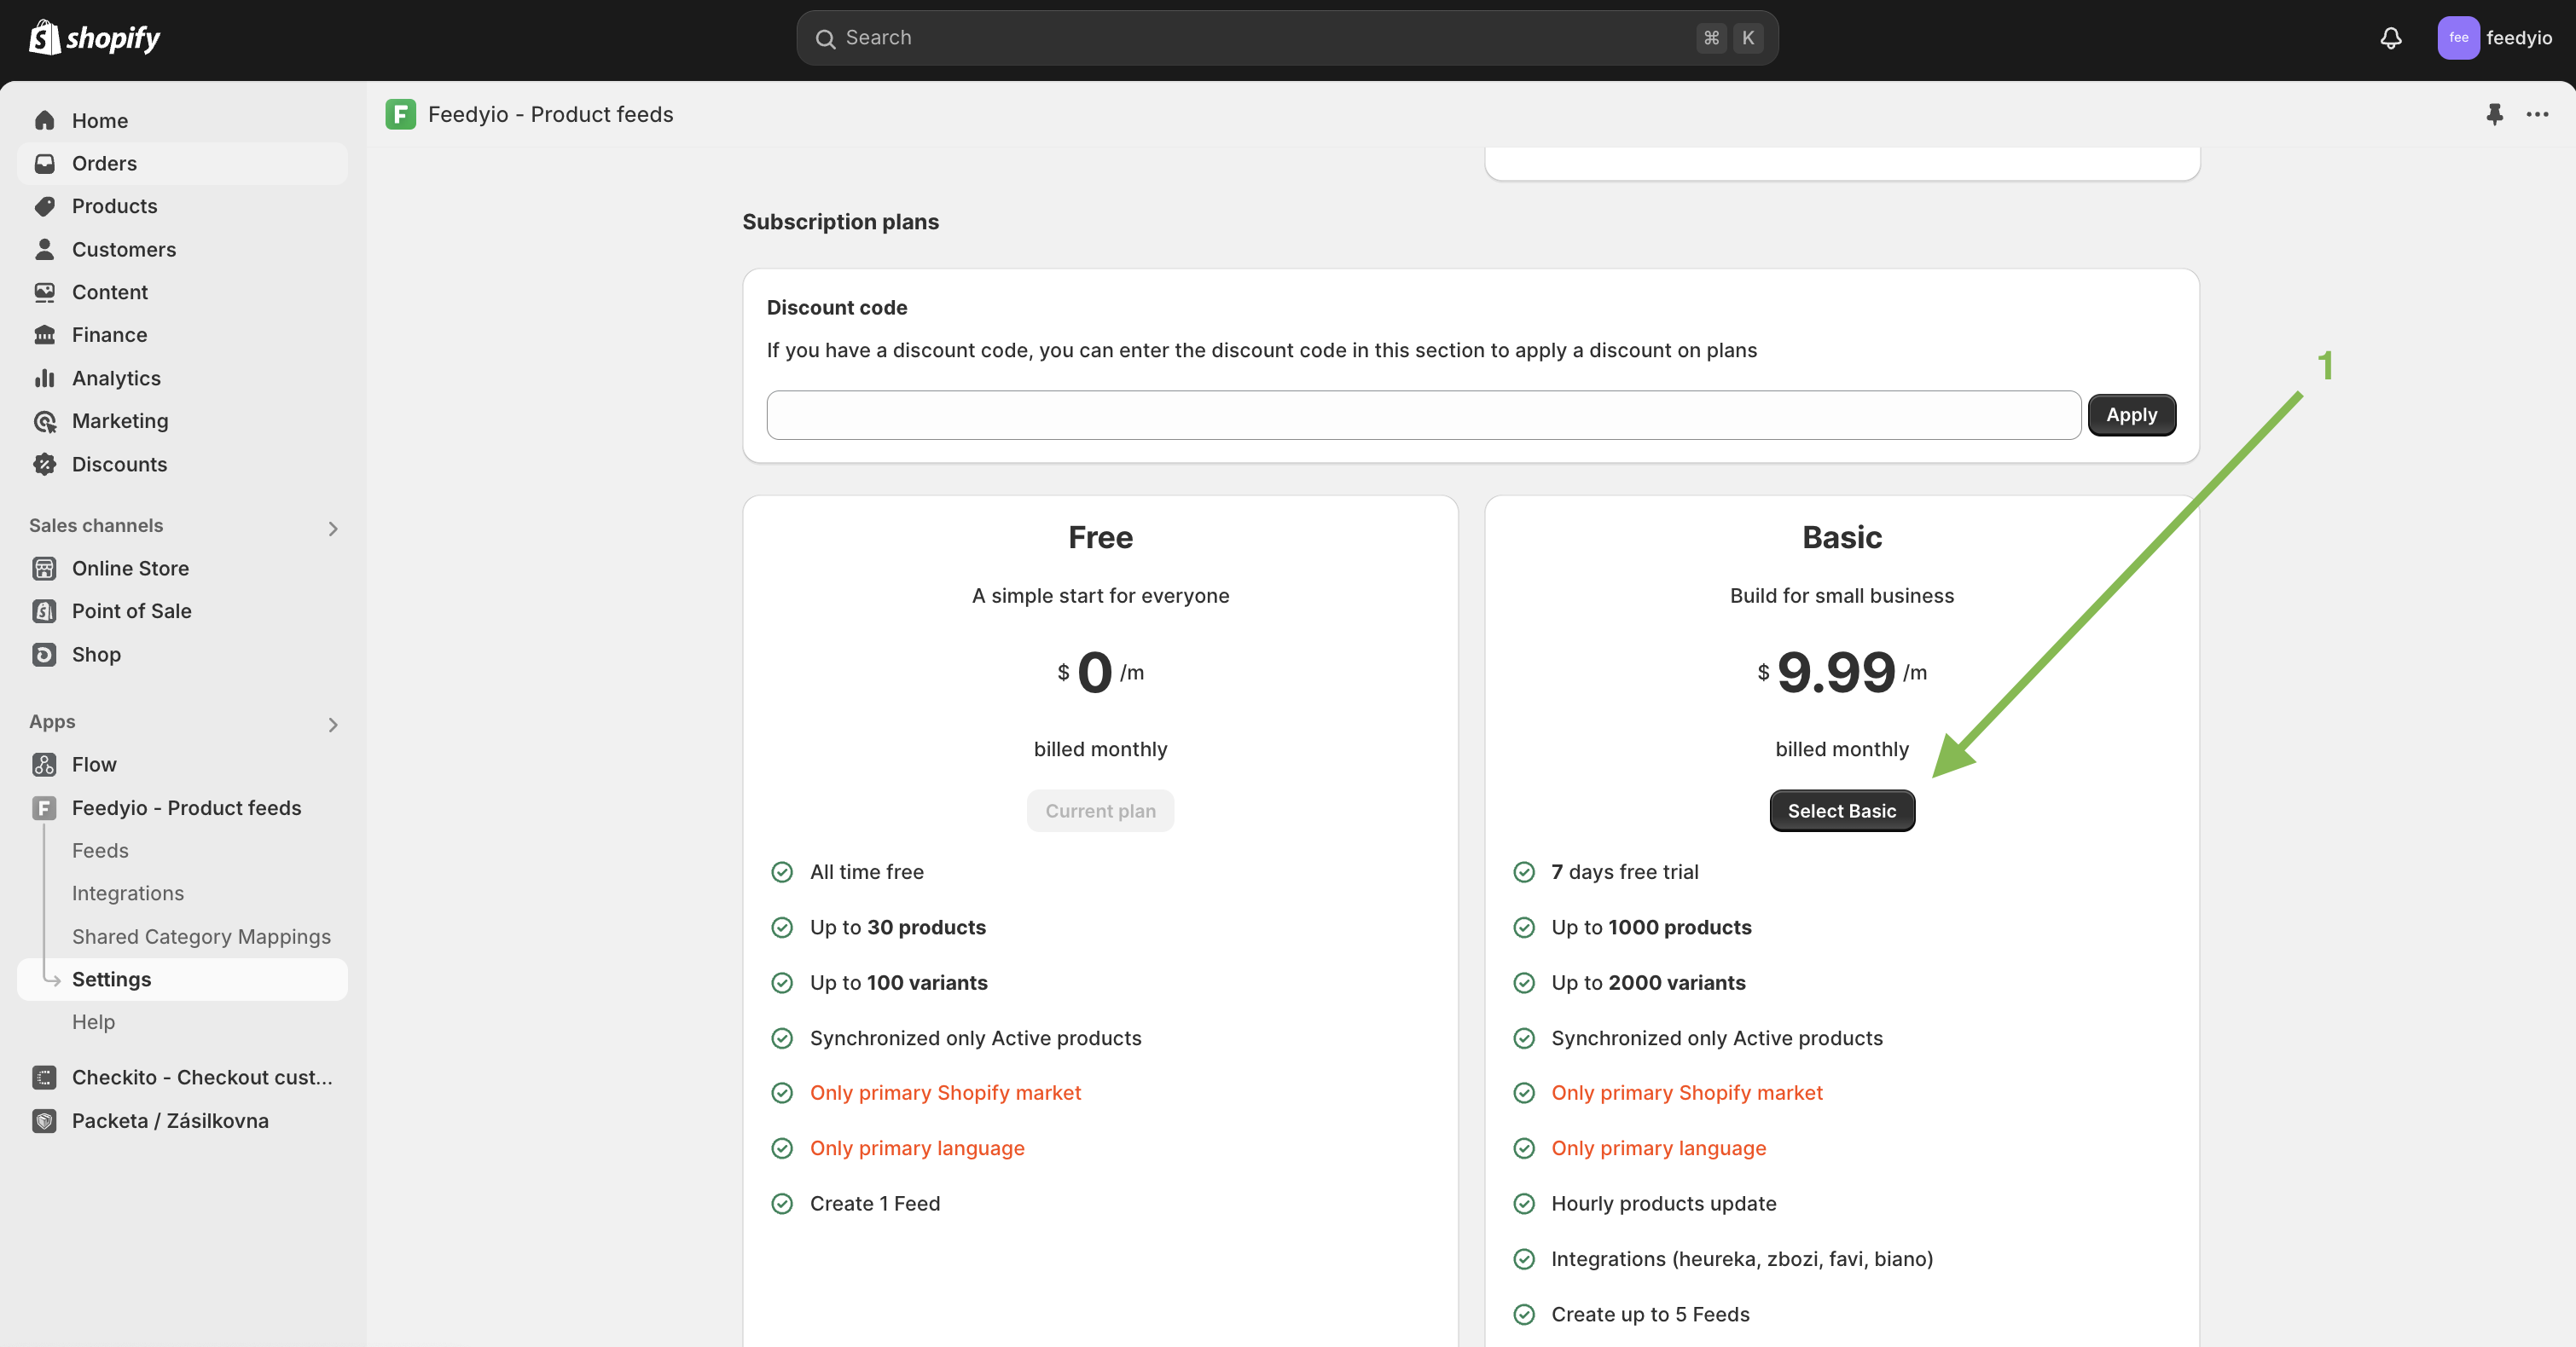Open Feeds under Feedyio
The image size is (2576, 1347).
pyautogui.click(x=100, y=850)
